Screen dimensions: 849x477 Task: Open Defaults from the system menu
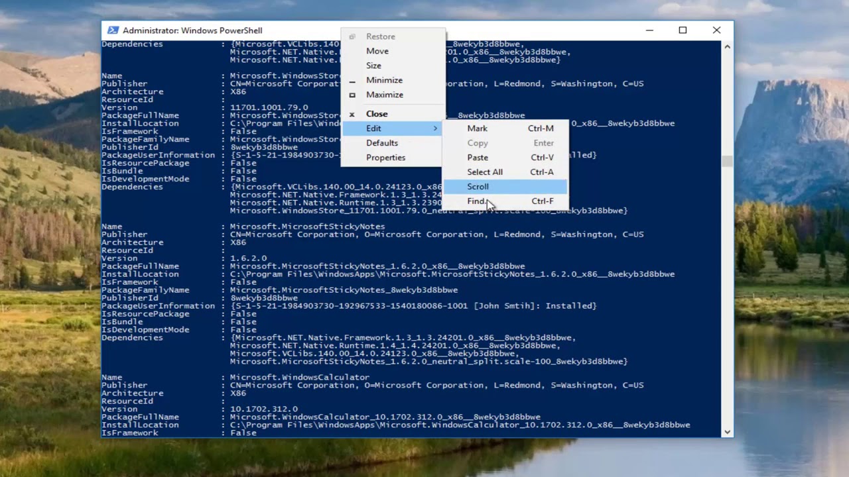[x=393, y=143]
